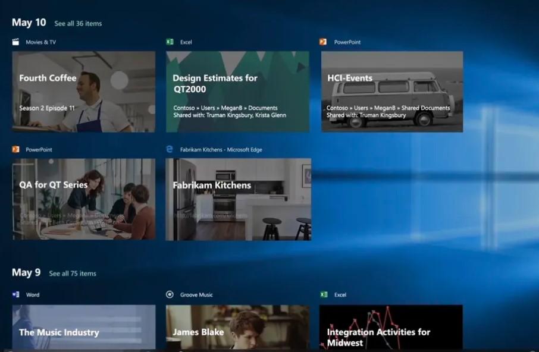Click the Excel icon above Design Estimates card
This screenshot has width=539, height=352.
[x=170, y=42]
